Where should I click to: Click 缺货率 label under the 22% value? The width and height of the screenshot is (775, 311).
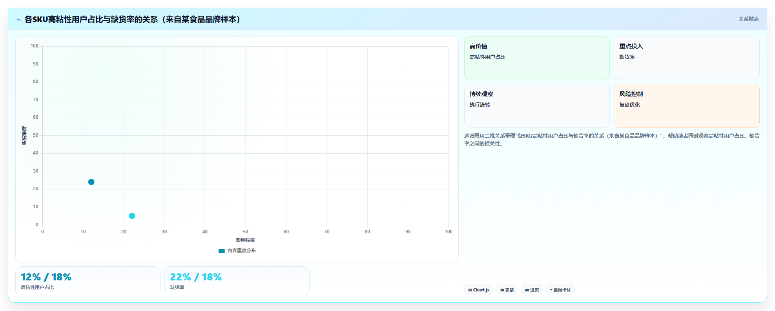(177, 287)
